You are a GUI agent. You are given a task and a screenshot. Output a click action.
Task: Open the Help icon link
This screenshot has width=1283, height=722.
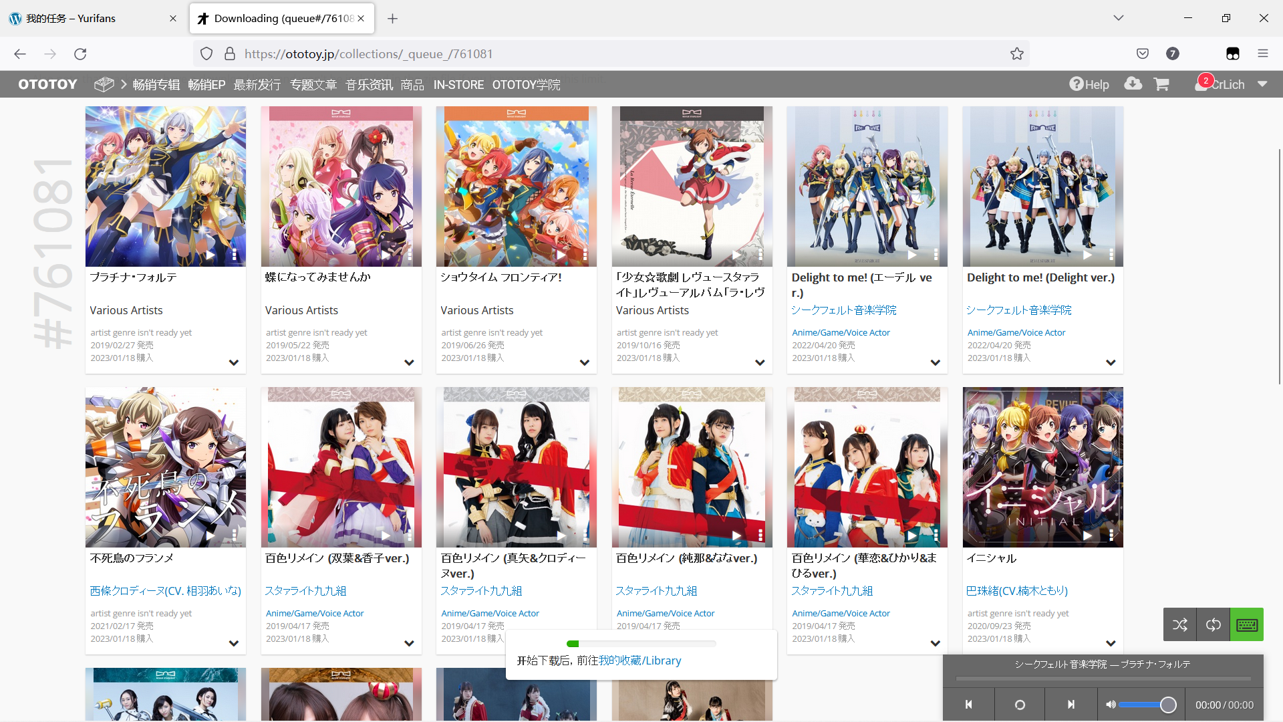pyautogui.click(x=1089, y=84)
